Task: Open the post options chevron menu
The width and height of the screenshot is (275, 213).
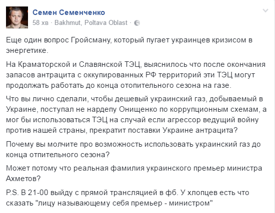Action: point(265,10)
